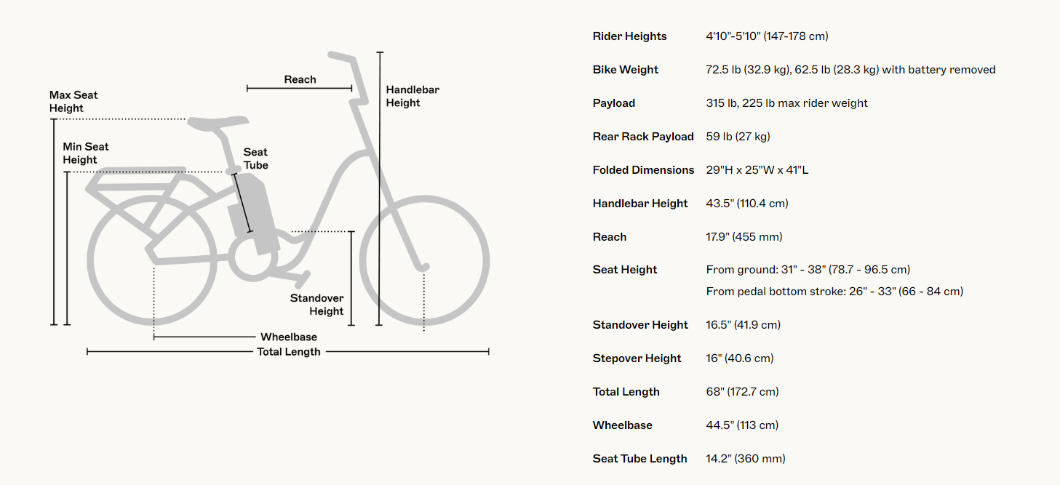Click the "From pedal bottom stroke" seat height line
Image resolution: width=1060 pixels, height=485 pixels.
(x=834, y=292)
